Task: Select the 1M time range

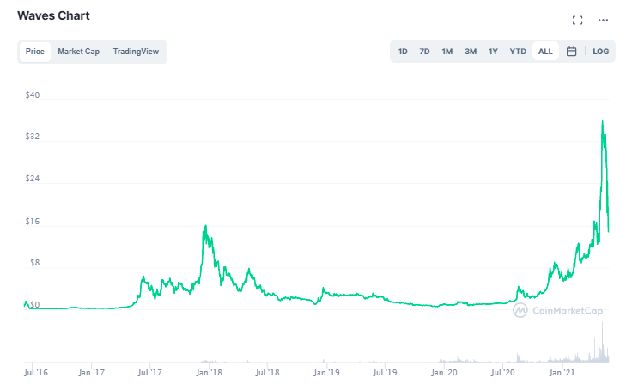Action: 447,52
